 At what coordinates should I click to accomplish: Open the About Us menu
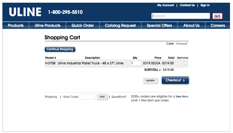(191, 25)
